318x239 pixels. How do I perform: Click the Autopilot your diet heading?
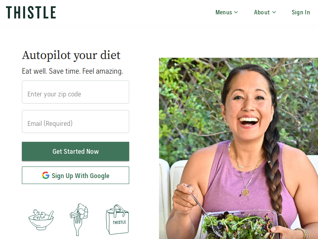tap(71, 55)
